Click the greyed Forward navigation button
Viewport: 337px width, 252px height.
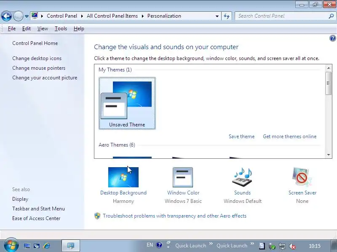coord(18,16)
